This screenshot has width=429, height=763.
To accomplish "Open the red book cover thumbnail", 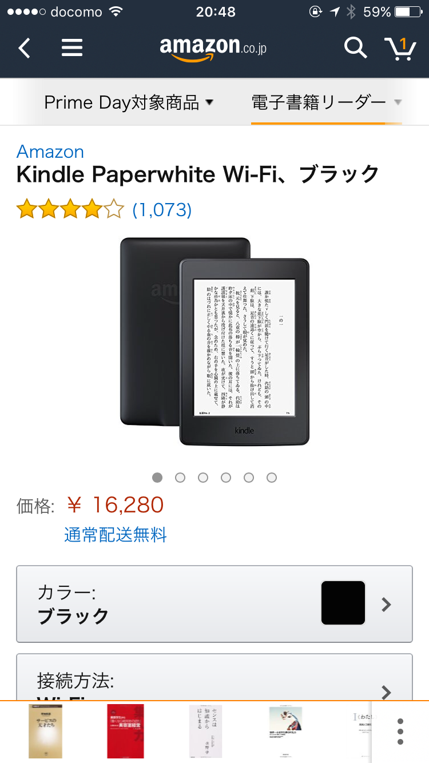I will pos(125,732).
